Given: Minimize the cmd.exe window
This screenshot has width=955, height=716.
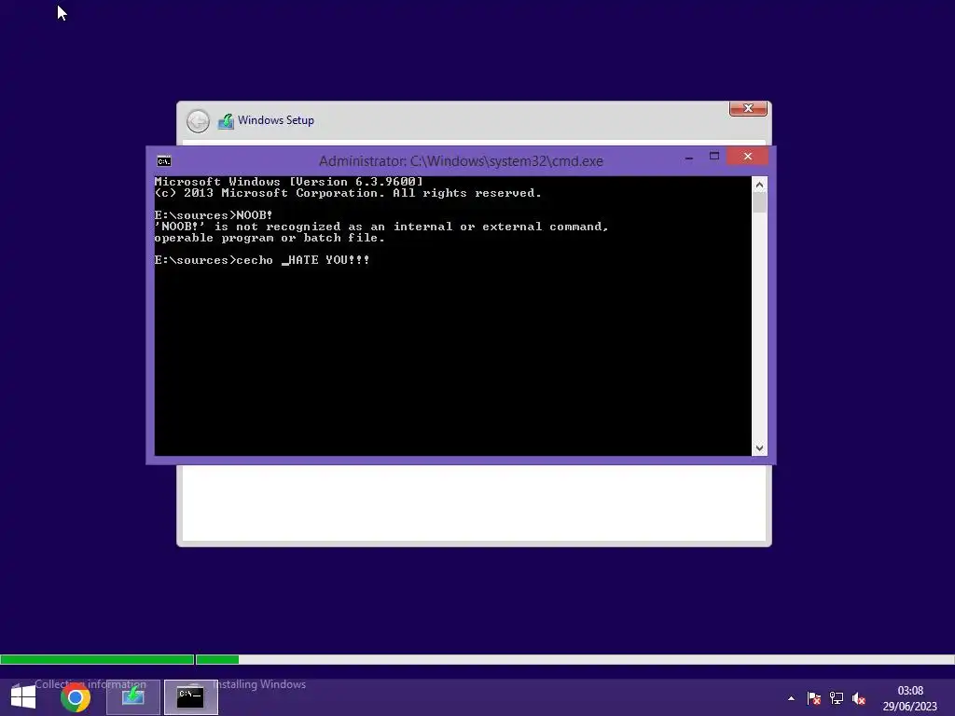Looking at the screenshot, I should pos(689,157).
